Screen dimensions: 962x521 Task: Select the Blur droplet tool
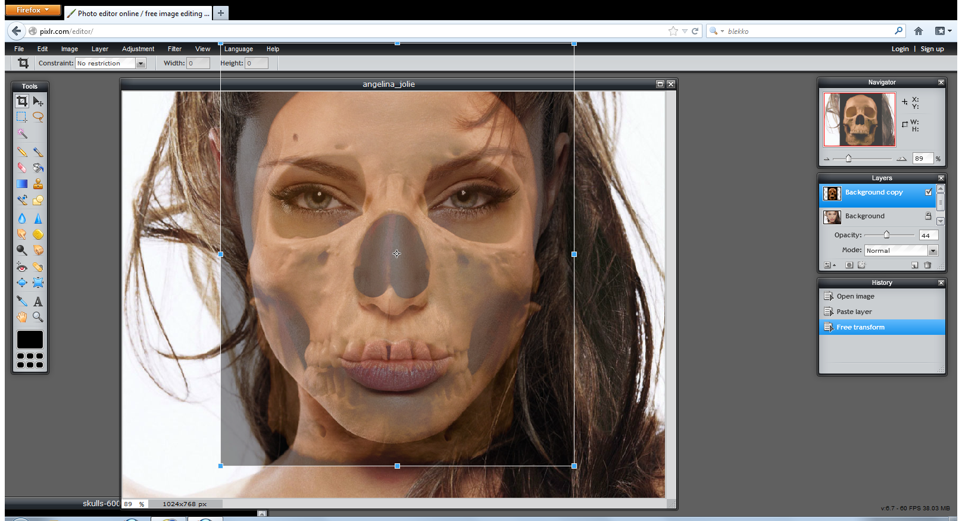point(22,218)
